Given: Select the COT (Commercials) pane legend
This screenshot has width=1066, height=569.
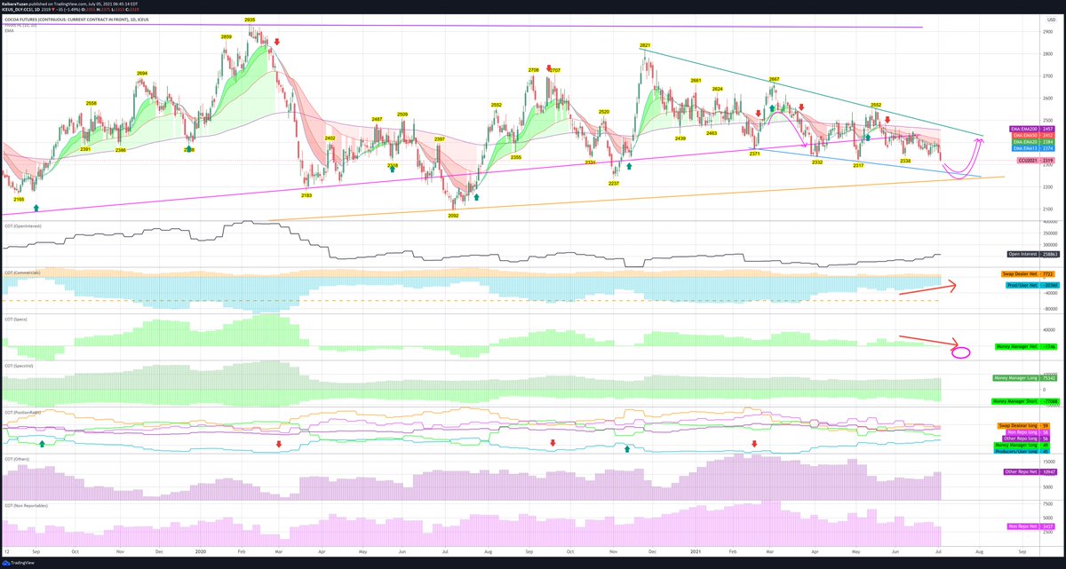Looking at the screenshot, I should [22, 272].
